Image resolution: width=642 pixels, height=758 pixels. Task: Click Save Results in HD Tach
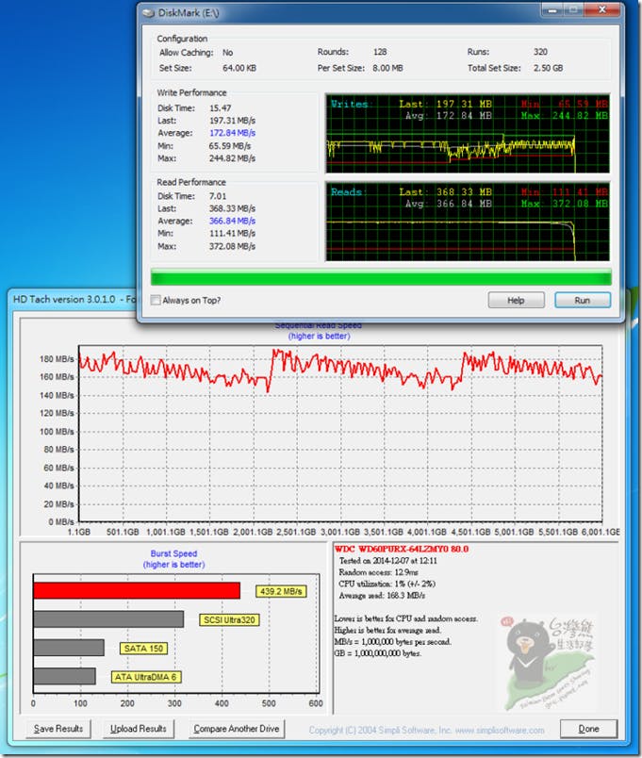coord(58,729)
